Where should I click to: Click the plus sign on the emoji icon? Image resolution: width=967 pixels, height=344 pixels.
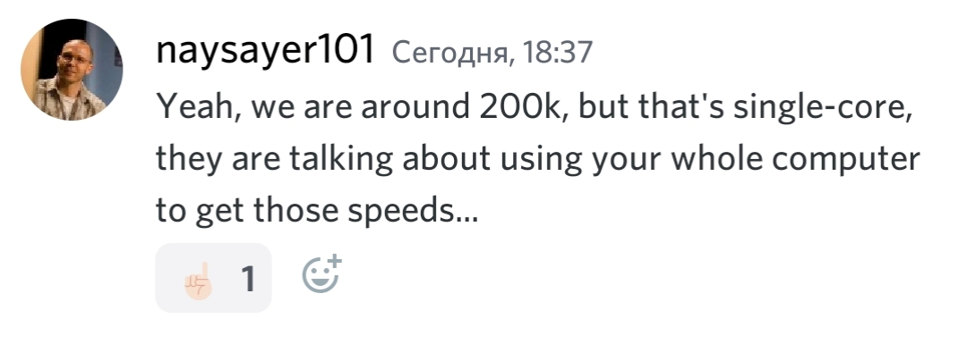tap(334, 260)
